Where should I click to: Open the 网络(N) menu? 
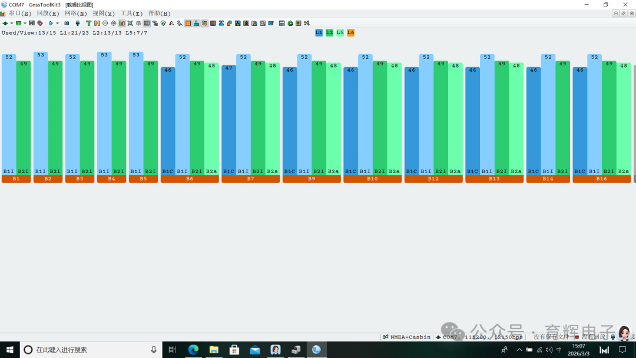point(76,14)
